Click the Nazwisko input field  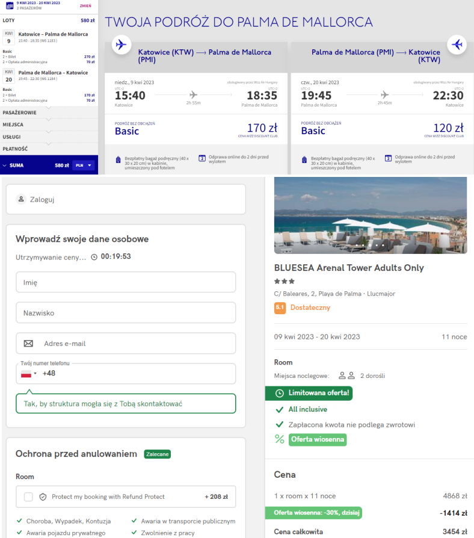pyautogui.click(x=126, y=313)
